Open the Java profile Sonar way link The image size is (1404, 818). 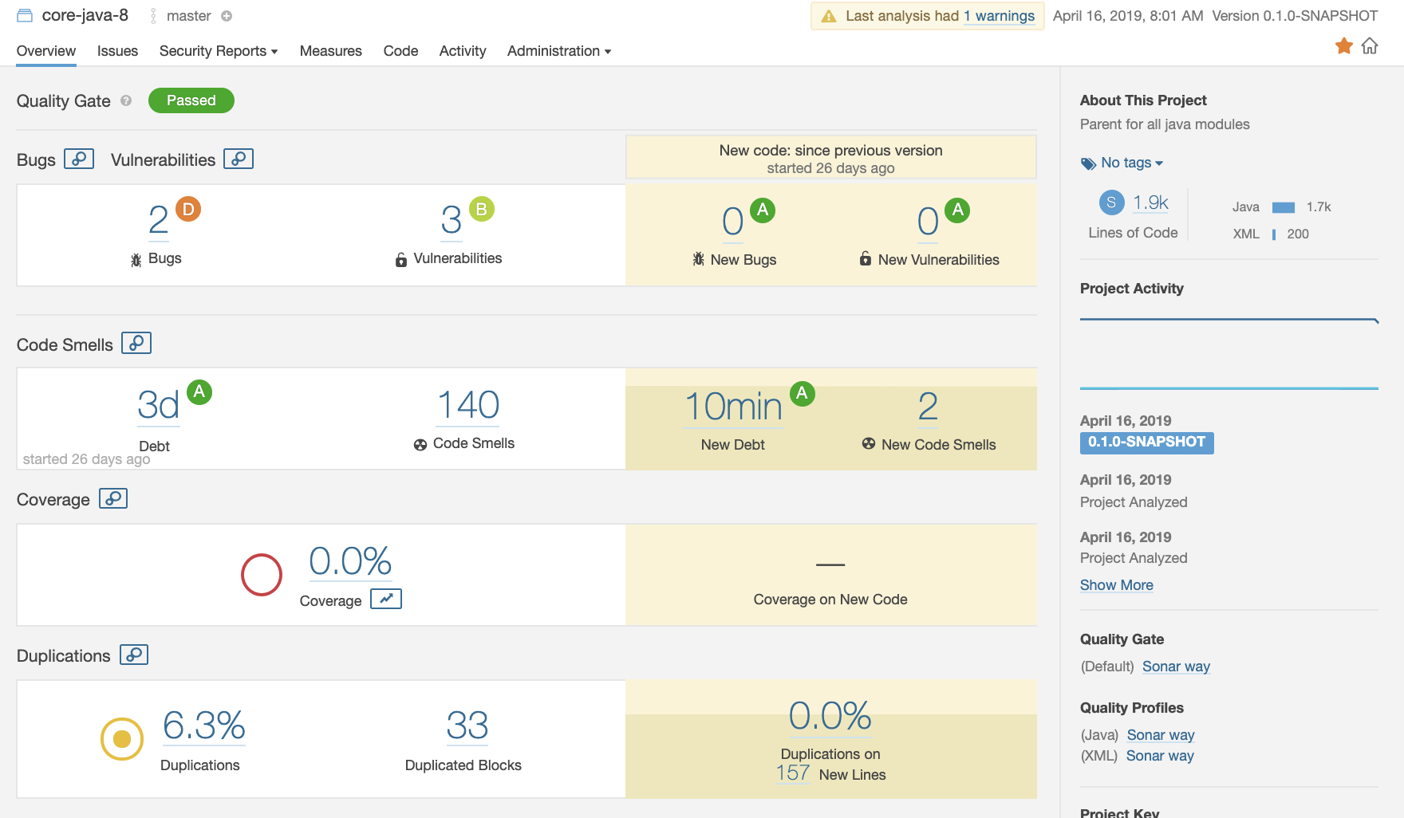pos(1161,735)
